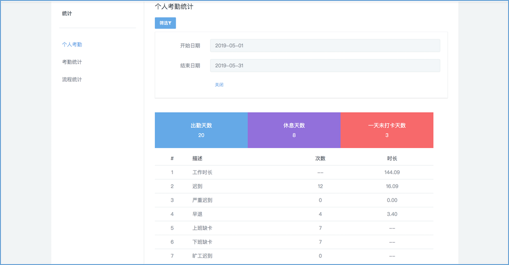Click the 严重迟到 row description
This screenshot has width=509, height=265.
tap(202, 200)
